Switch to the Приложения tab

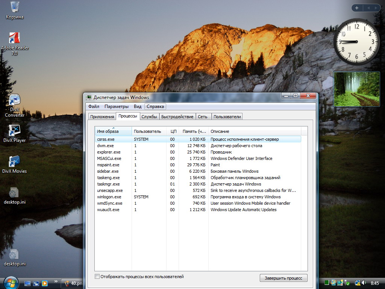102,117
